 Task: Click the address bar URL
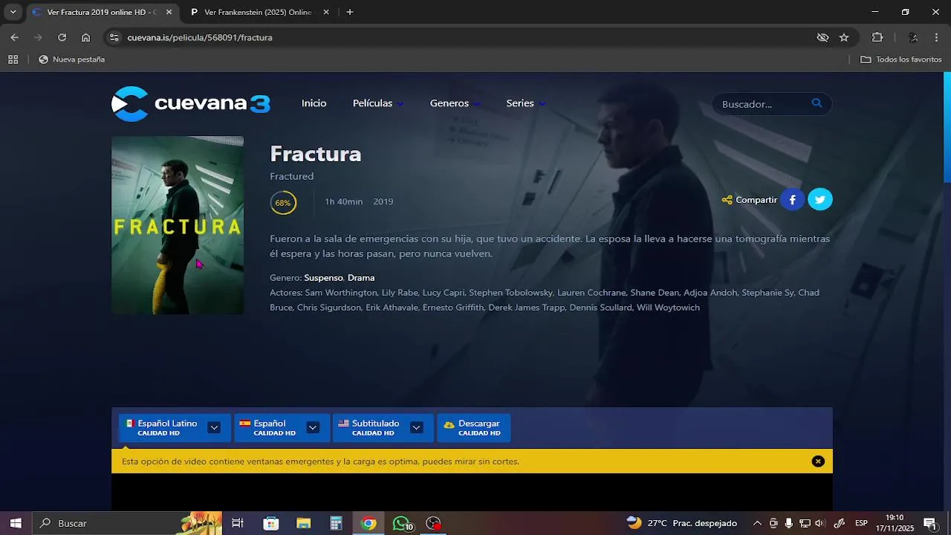point(200,37)
